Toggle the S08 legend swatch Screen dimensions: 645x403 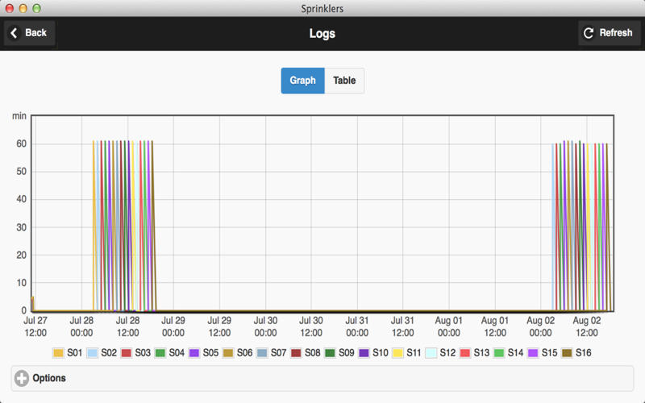[x=296, y=353]
